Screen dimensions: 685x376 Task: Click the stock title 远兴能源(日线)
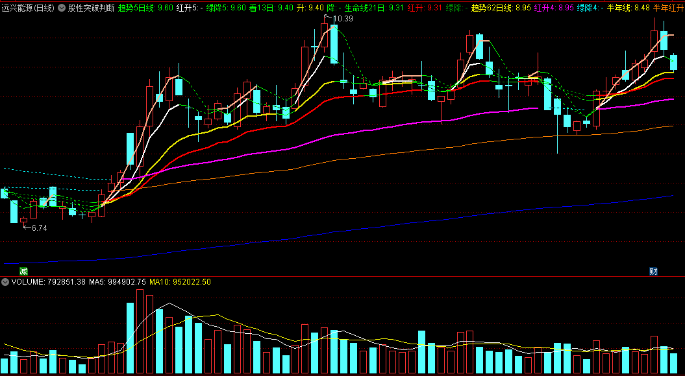[x=27, y=8]
